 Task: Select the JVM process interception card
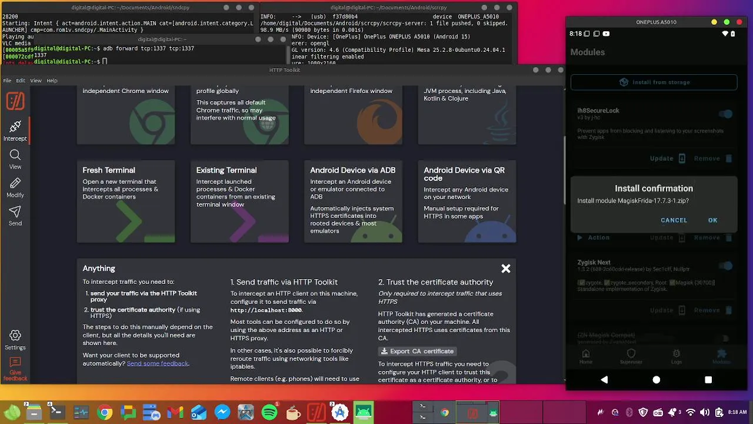tap(467, 115)
